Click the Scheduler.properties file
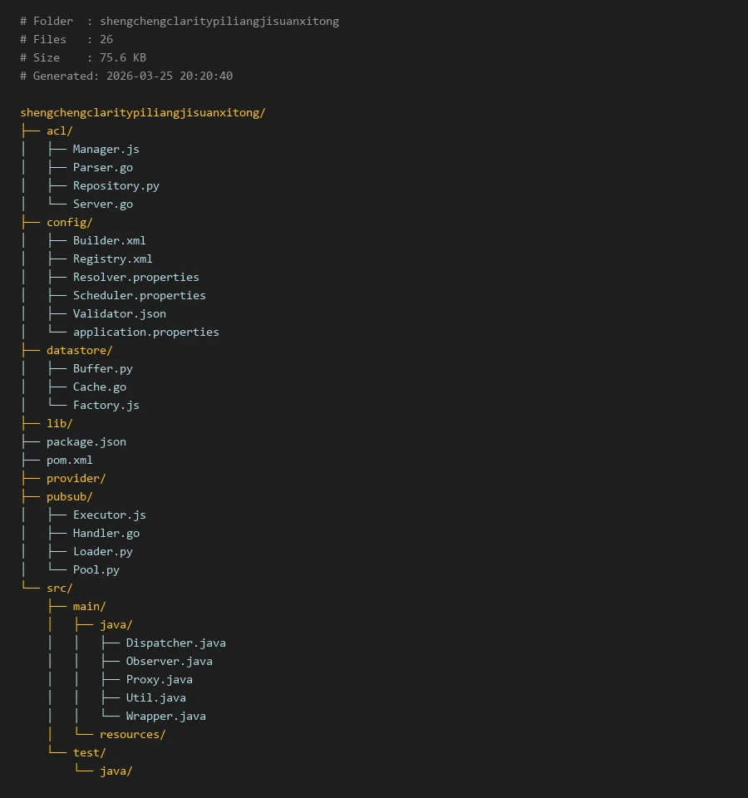This screenshot has height=798, width=748. (x=139, y=296)
